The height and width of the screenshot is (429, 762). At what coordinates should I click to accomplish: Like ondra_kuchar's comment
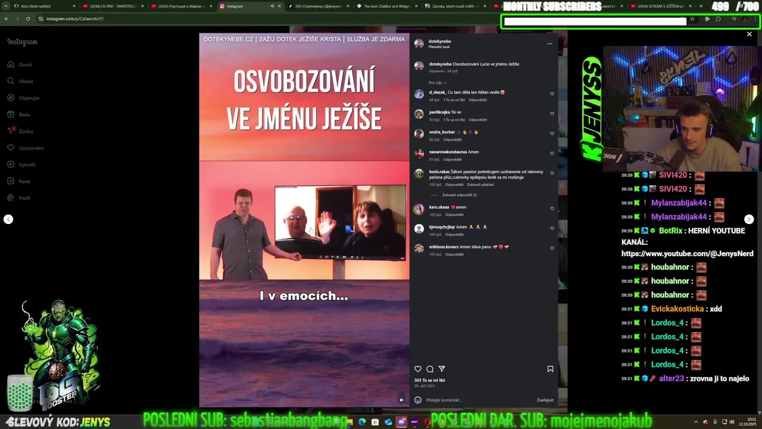point(552,133)
